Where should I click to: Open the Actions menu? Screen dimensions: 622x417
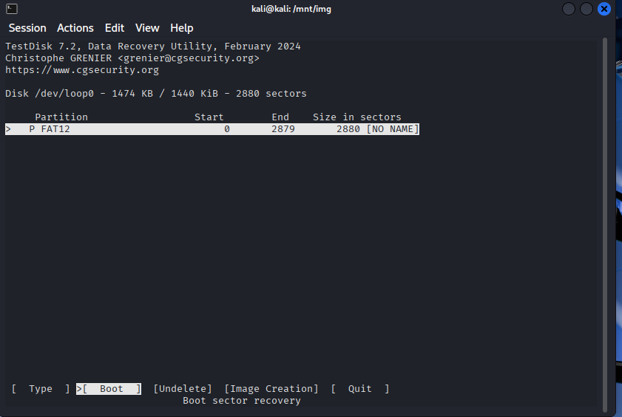coord(75,28)
